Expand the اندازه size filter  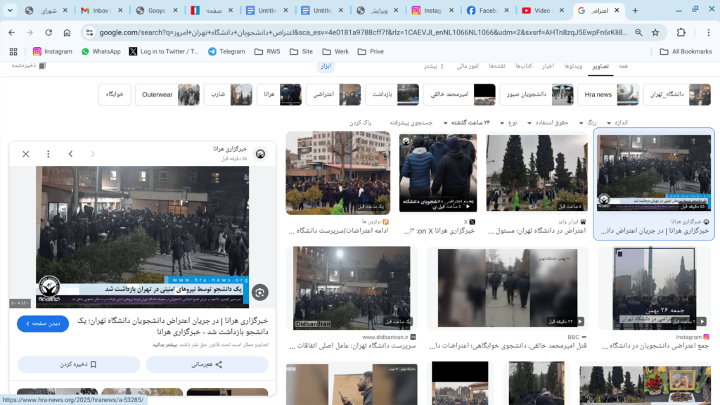(x=617, y=122)
